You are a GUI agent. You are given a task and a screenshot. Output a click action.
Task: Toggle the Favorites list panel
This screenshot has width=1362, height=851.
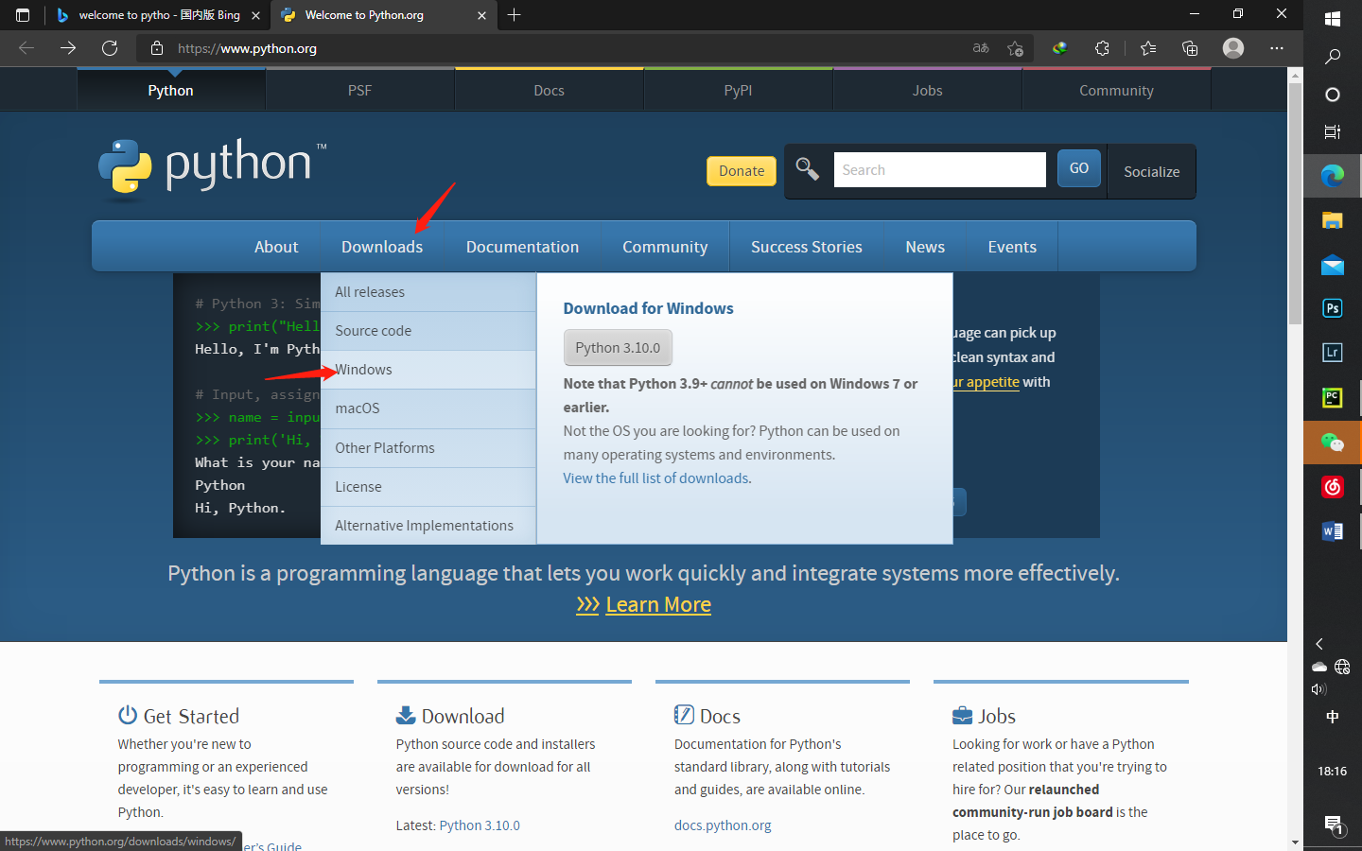[x=1147, y=48]
